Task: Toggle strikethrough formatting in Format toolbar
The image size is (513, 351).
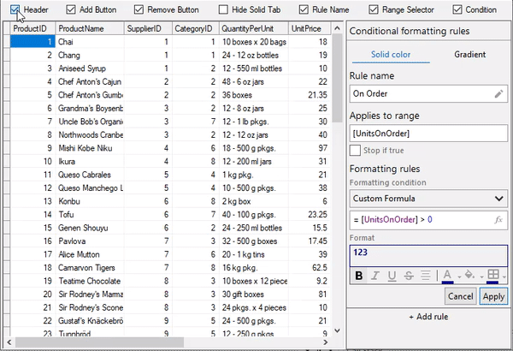Action: (x=407, y=276)
